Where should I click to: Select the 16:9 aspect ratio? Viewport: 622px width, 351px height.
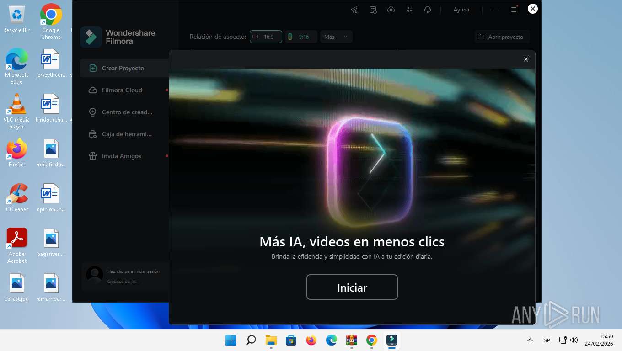tap(266, 37)
